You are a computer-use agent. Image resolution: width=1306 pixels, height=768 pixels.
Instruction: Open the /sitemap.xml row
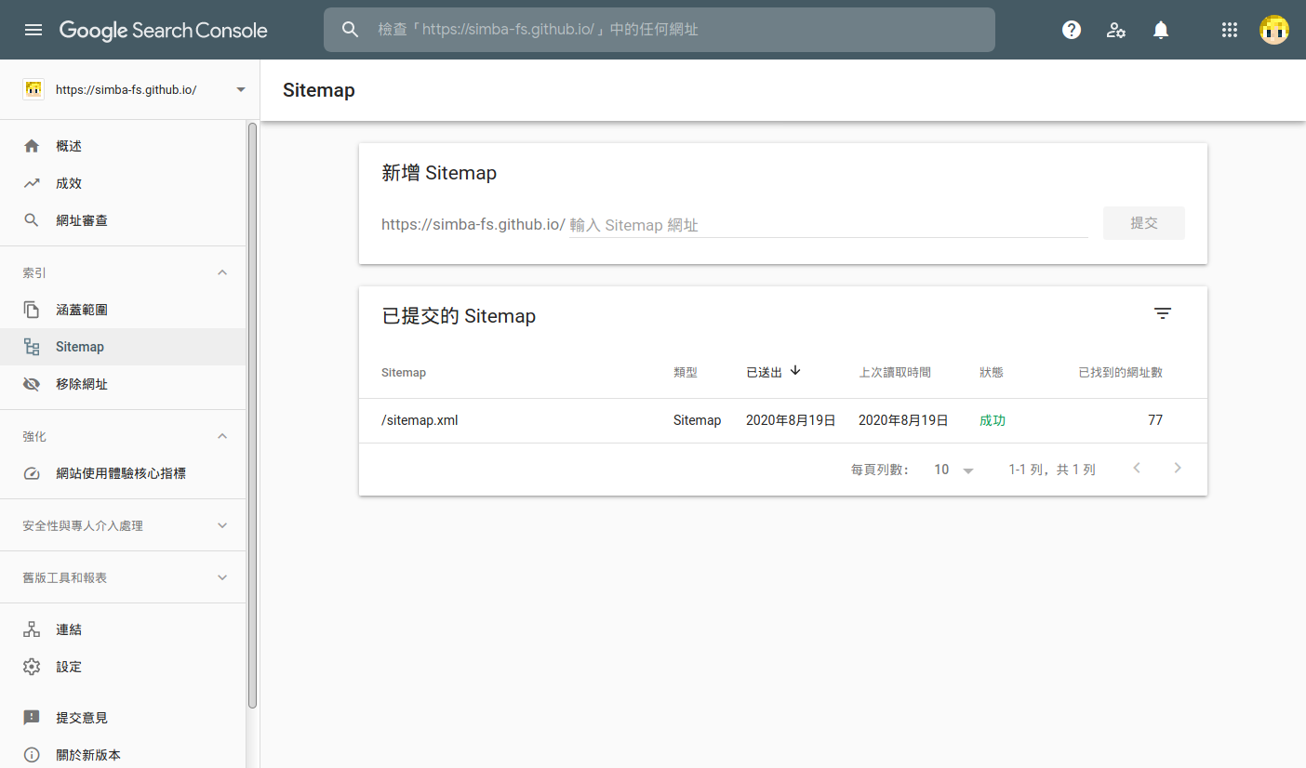tap(783, 420)
